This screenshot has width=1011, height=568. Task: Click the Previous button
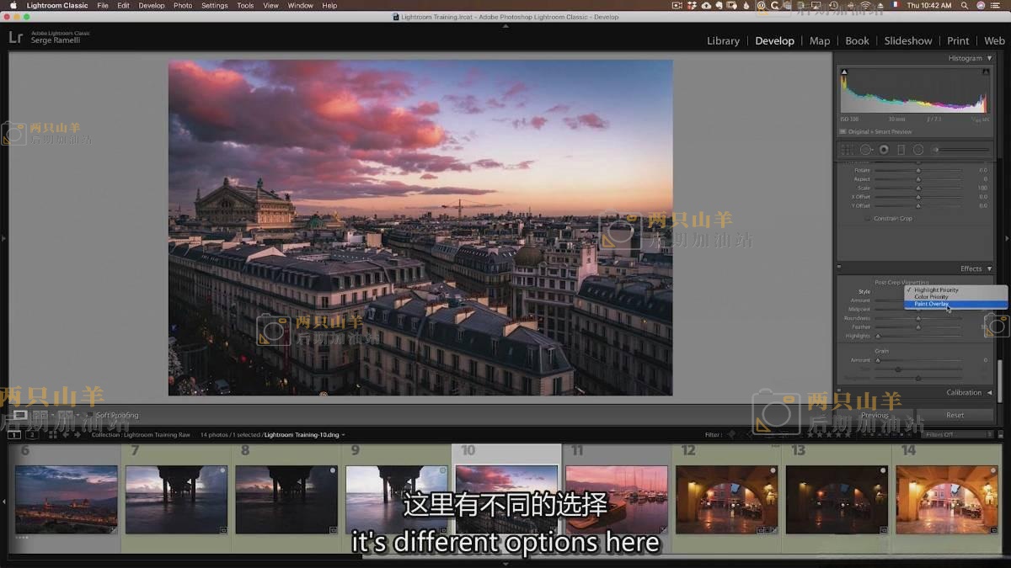(x=875, y=415)
